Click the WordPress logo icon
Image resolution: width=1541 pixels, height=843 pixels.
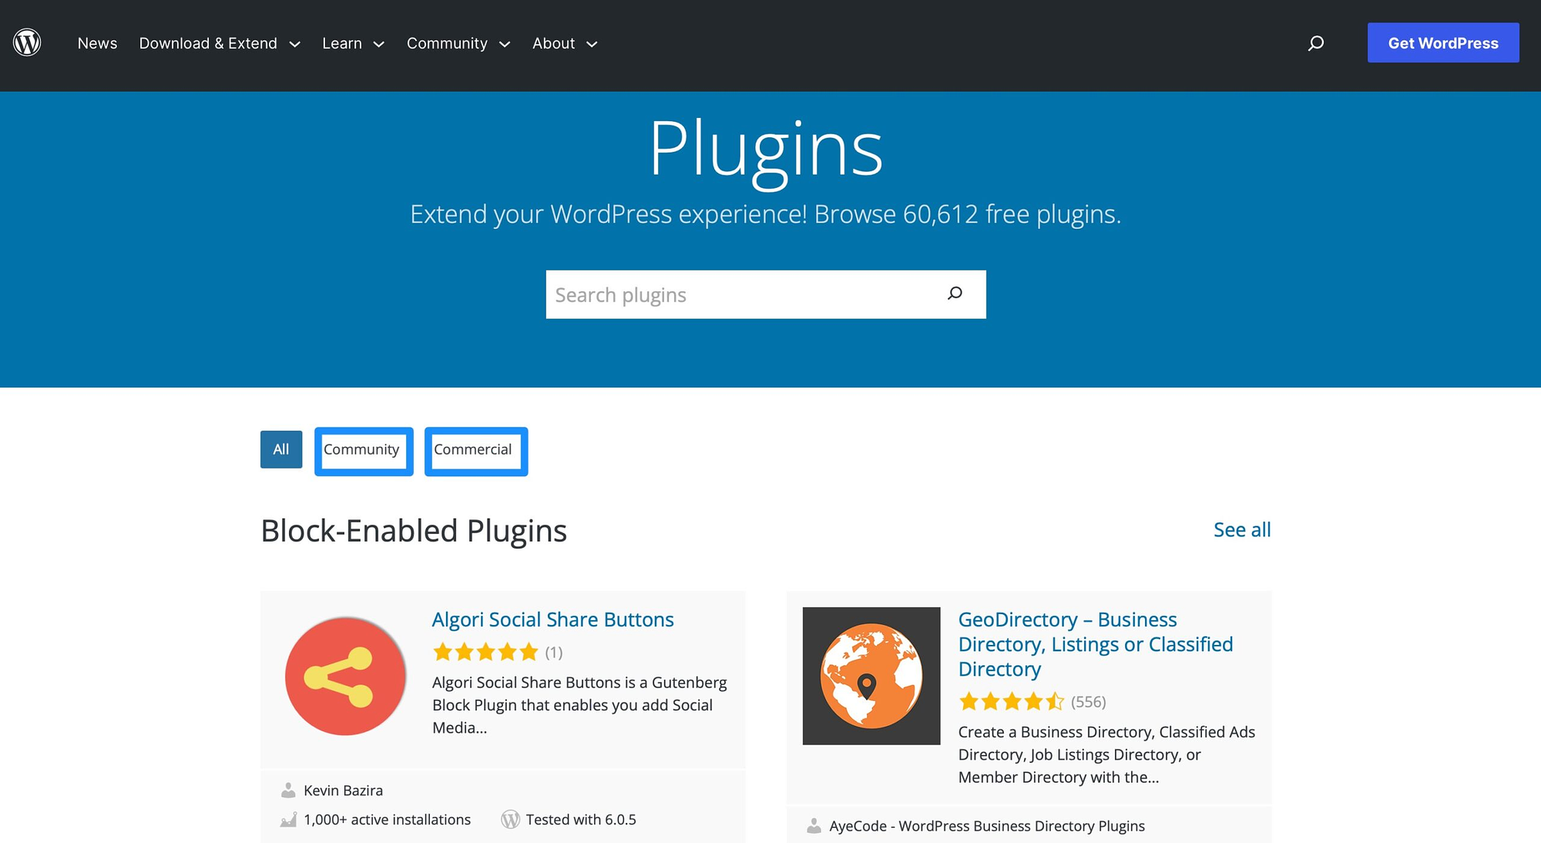pos(28,42)
